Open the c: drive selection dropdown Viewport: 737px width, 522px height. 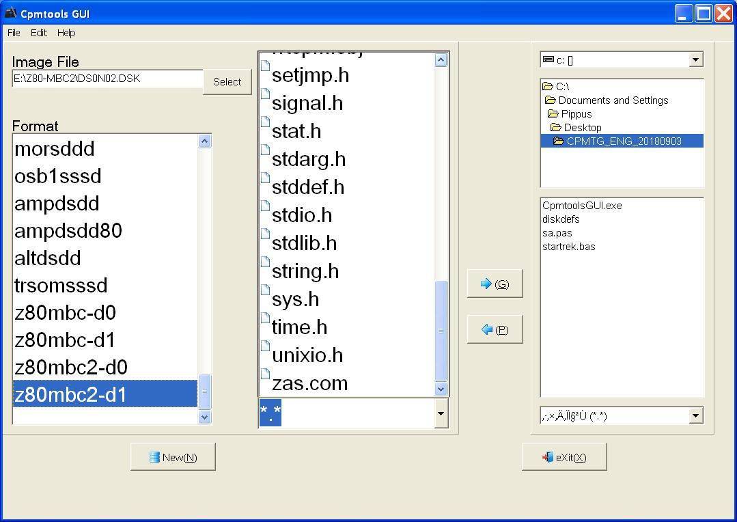[695, 60]
